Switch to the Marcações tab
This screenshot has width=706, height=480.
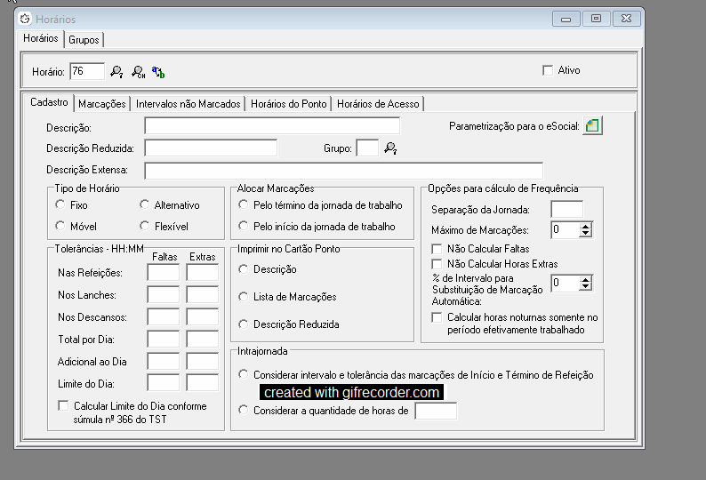pyautogui.click(x=102, y=104)
